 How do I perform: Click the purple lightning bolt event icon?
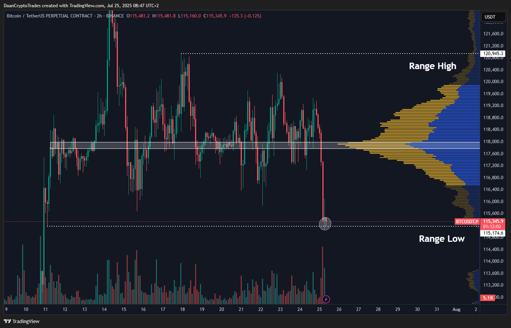[326, 299]
